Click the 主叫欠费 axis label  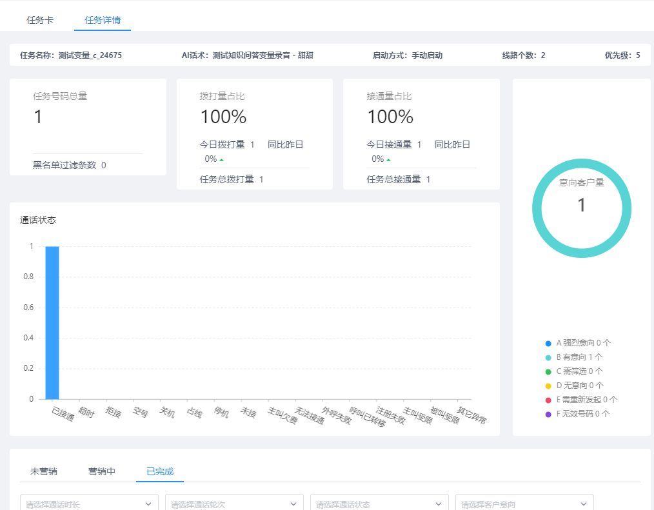pyautogui.click(x=282, y=416)
